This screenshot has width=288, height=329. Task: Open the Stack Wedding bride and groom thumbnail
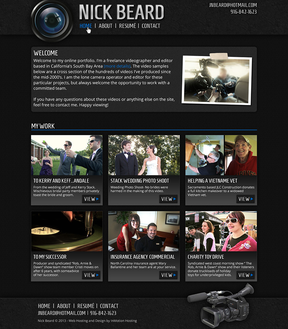point(144,155)
